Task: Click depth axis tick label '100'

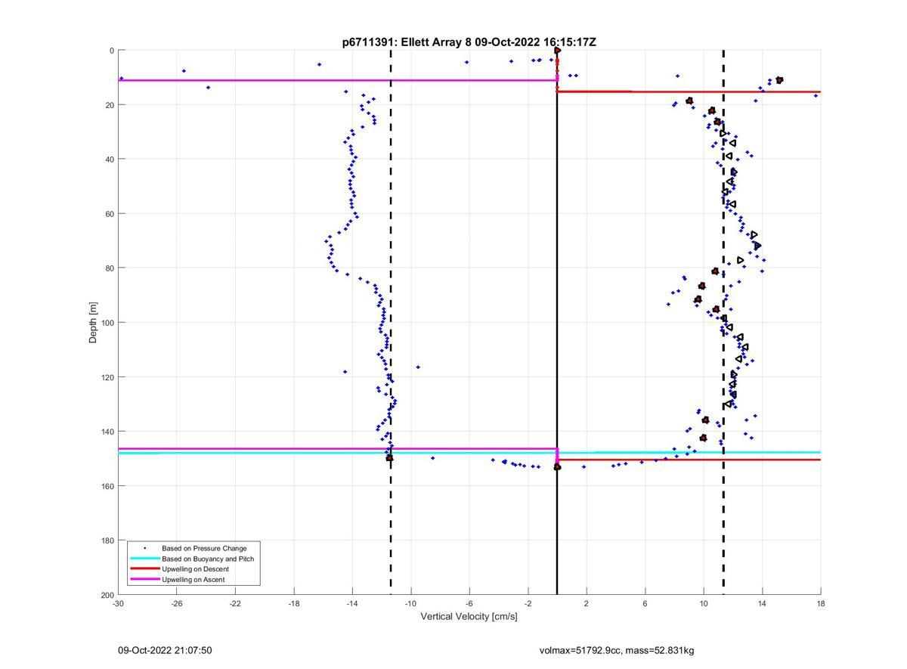Action: [107, 323]
